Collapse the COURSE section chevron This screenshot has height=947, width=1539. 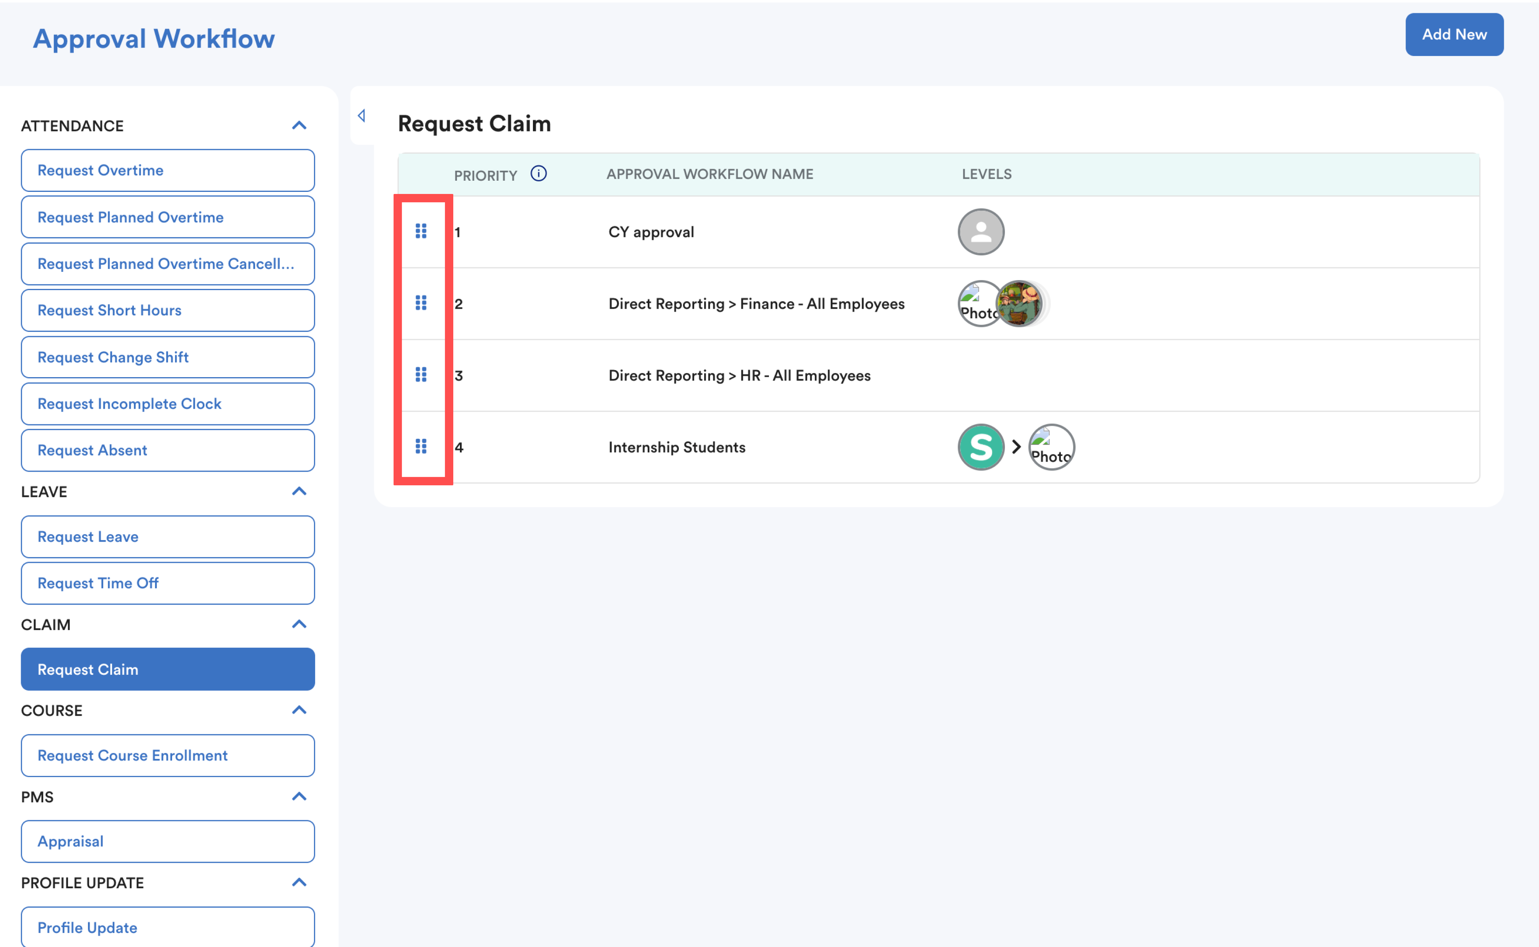pyautogui.click(x=299, y=710)
